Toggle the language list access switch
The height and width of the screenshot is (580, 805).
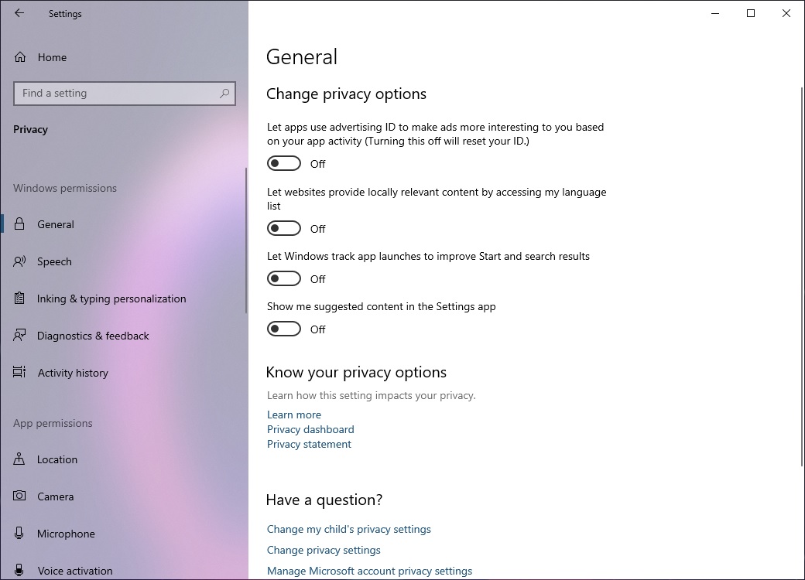[x=284, y=228]
